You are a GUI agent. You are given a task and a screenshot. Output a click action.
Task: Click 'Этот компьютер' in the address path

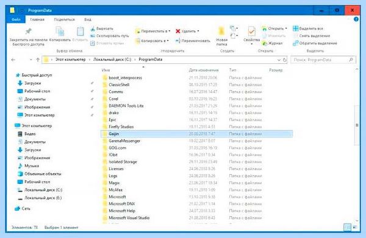tap(70, 60)
